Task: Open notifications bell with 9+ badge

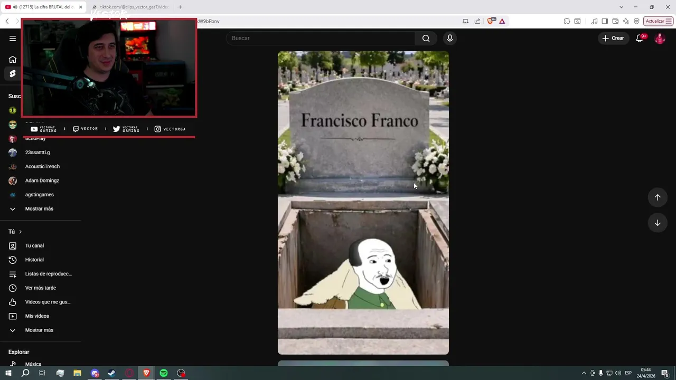Action: [x=640, y=38]
